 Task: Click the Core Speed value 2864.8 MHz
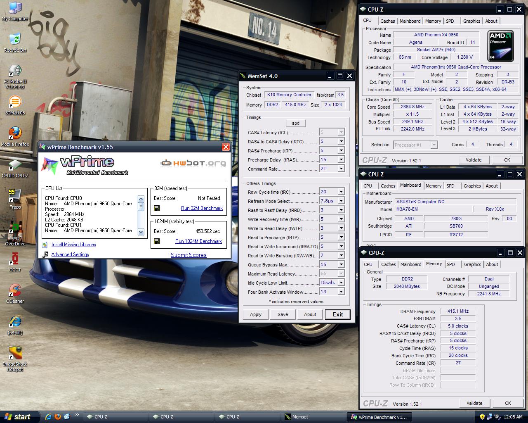412,107
